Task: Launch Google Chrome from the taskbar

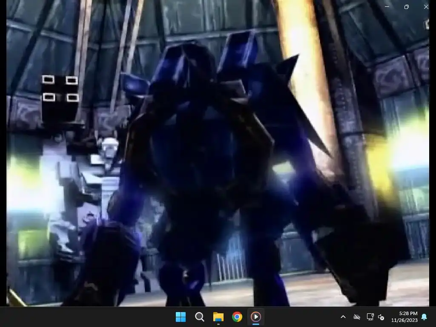Action: point(237,317)
